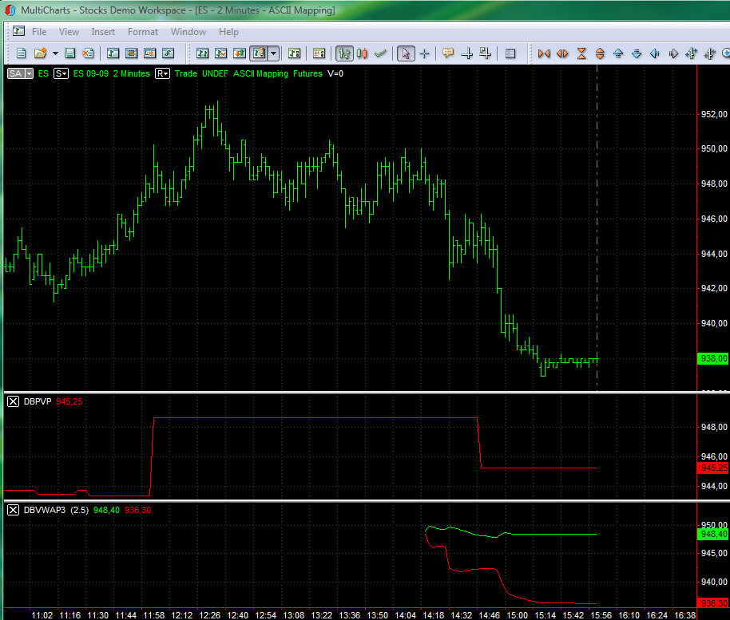Screen dimensions: 730x620
Task: Click the Close document icon with orange X
Action: (x=88, y=53)
